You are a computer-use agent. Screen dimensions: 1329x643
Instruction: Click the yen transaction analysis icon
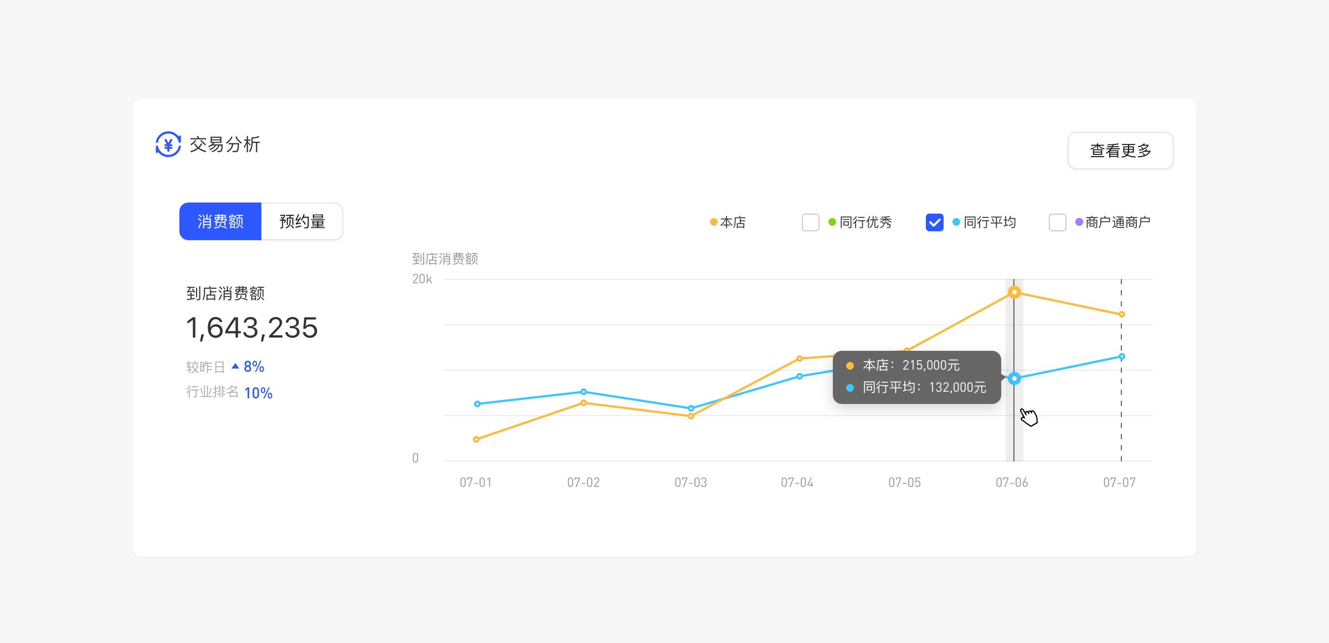168,144
